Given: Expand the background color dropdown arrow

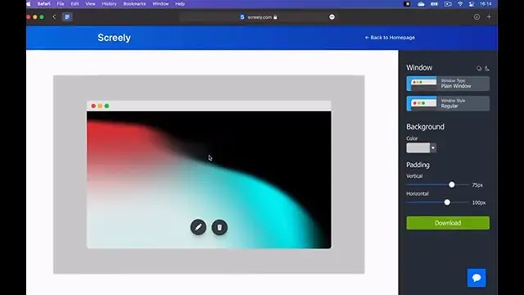Looking at the screenshot, I should pos(433,147).
